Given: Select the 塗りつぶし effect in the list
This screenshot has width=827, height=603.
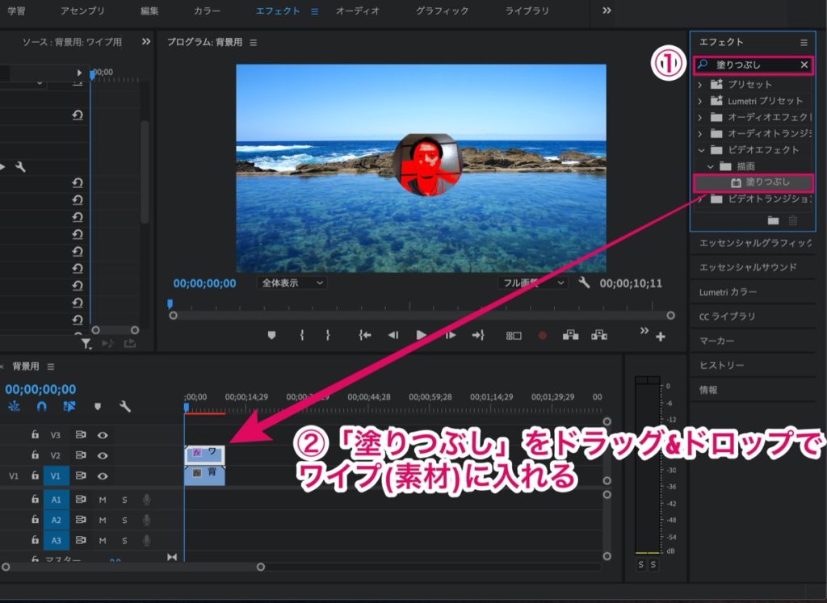Looking at the screenshot, I should tap(754, 182).
